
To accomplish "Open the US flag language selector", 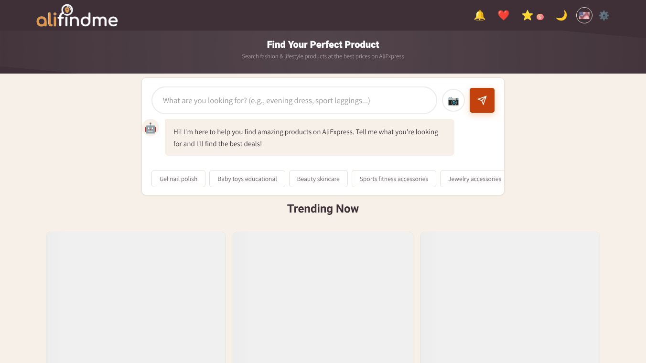I will coord(584,15).
